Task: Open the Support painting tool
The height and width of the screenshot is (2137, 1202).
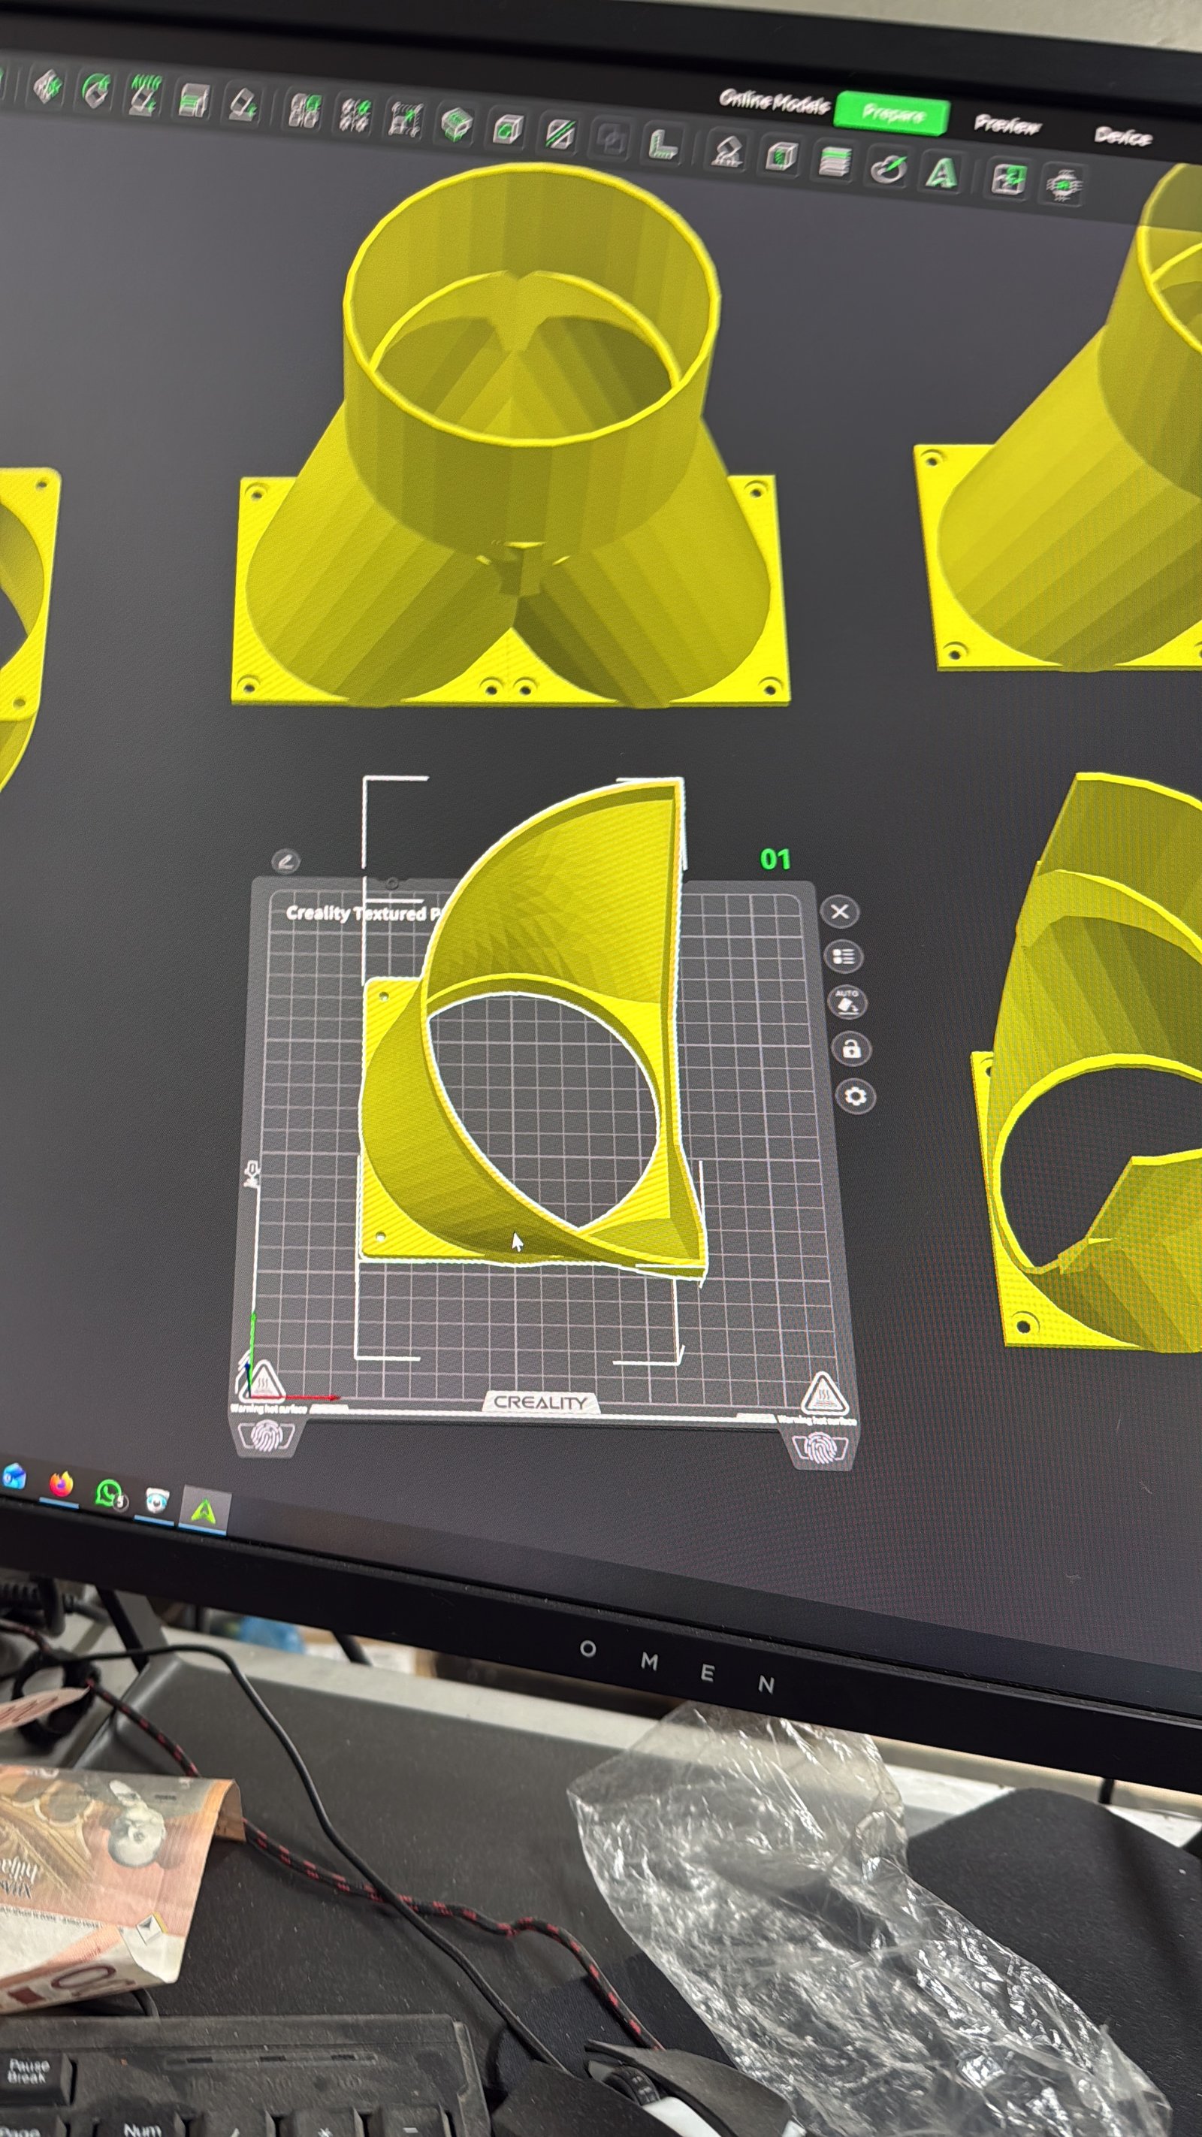Action: coord(727,151)
